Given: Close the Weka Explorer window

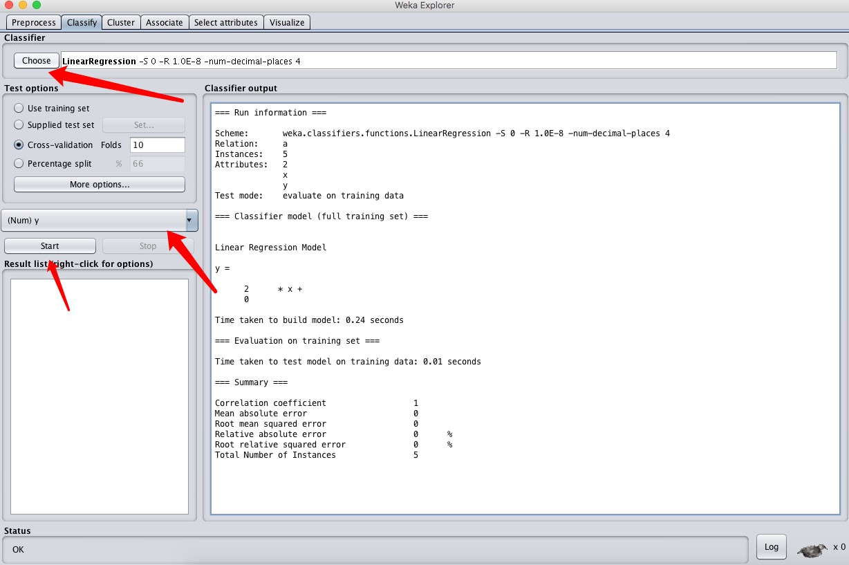Looking at the screenshot, I should point(9,5).
